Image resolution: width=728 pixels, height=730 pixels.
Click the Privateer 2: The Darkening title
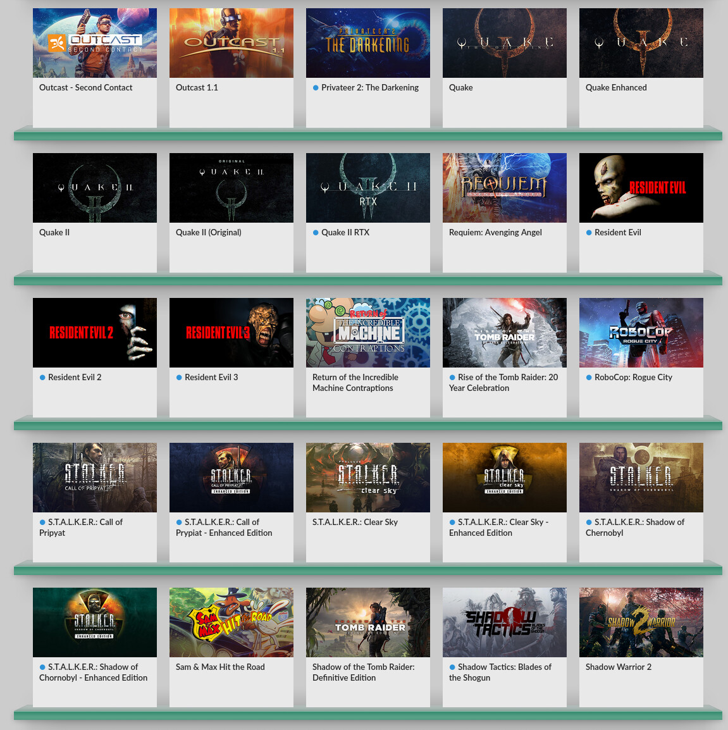click(369, 88)
